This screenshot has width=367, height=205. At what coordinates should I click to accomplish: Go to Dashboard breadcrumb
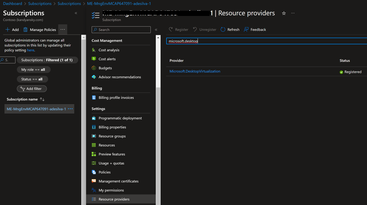point(12,3)
